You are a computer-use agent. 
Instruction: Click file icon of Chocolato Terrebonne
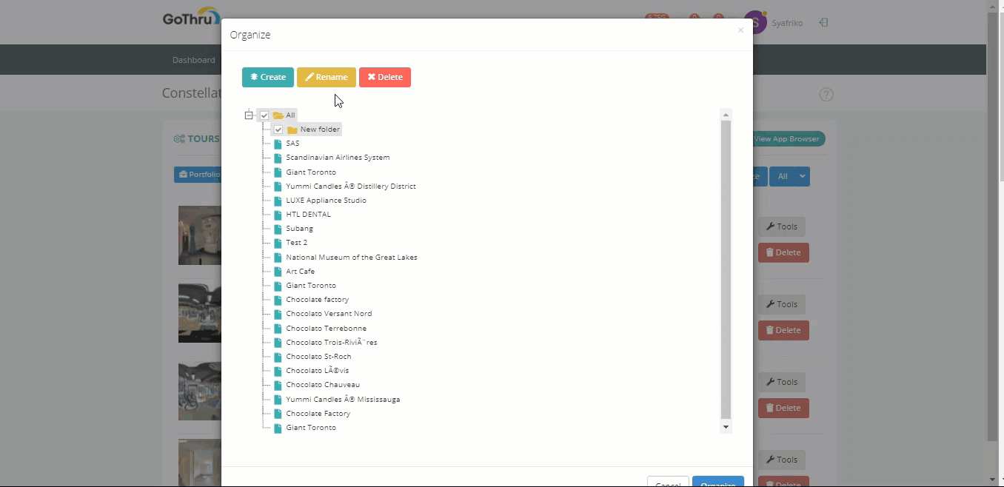pos(278,329)
